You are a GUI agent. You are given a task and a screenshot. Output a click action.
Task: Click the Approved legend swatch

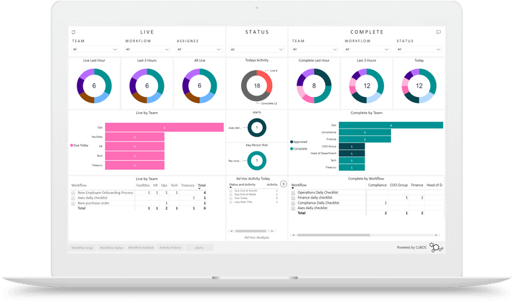pyautogui.click(x=291, y=142)
